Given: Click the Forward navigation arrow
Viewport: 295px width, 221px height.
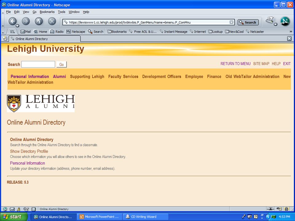Looking at the screenshot, I should (26, 21).
